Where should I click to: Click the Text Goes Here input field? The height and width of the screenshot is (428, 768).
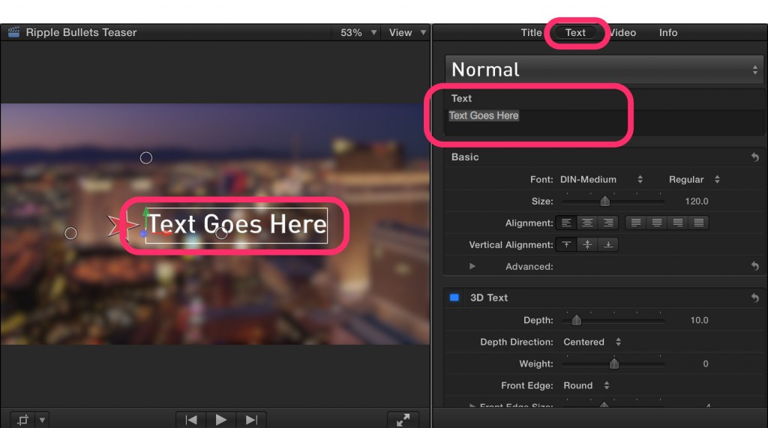(x=605, y=121)
